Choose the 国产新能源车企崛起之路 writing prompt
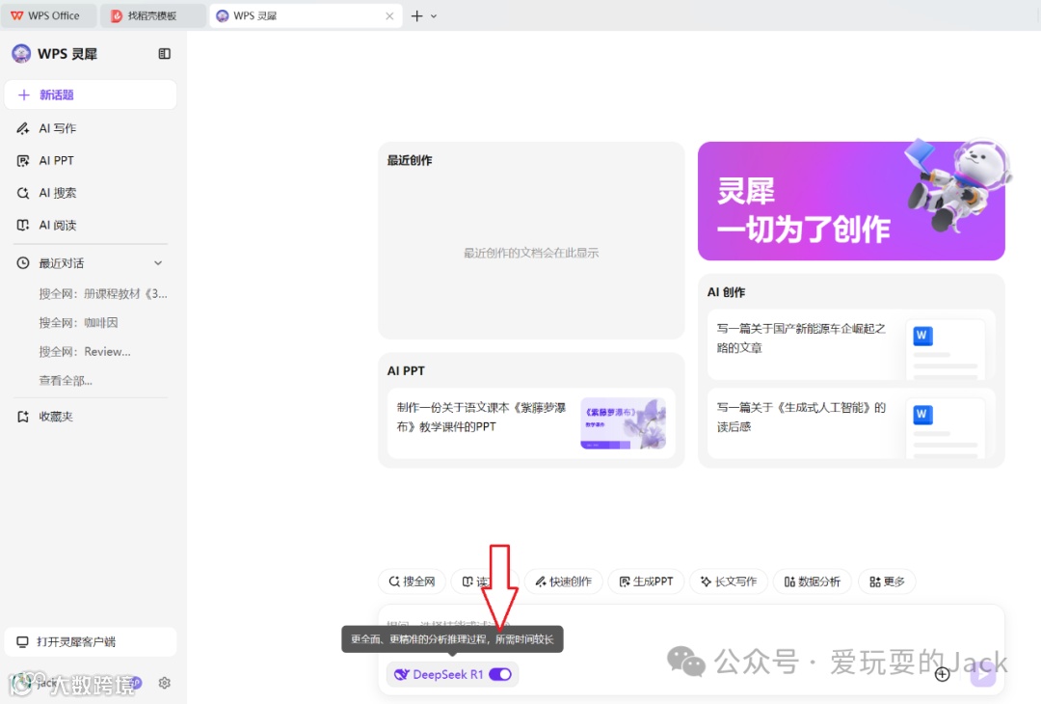The width and height of the screenshot is (1041, 704). click(x=851, y=344)
